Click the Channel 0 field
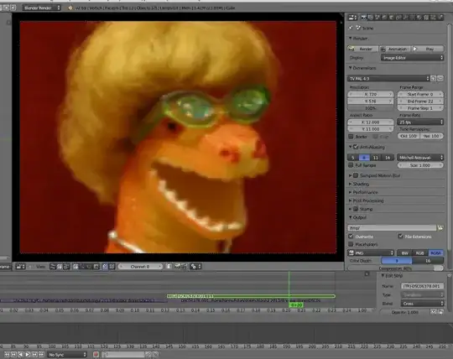The width and height of the screenshot is (453, 359). pos(140,266)
